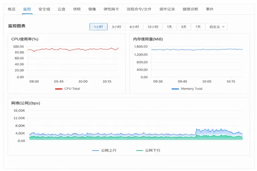
Task: Toggle the 公网下行 legend series
Action: click(148, 150)
